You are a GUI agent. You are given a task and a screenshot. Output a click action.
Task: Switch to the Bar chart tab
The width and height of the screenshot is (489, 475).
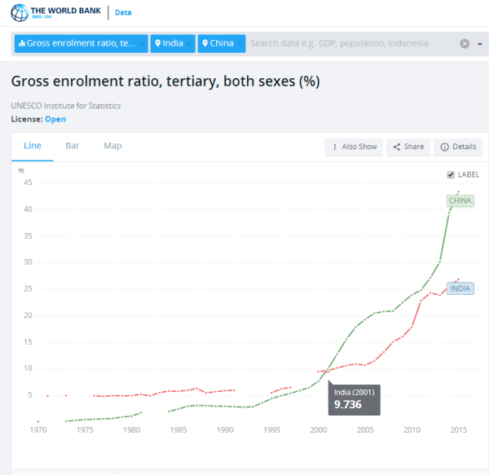73,146
